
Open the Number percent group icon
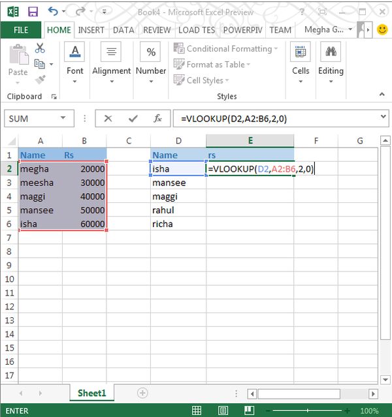click(151, 52)
